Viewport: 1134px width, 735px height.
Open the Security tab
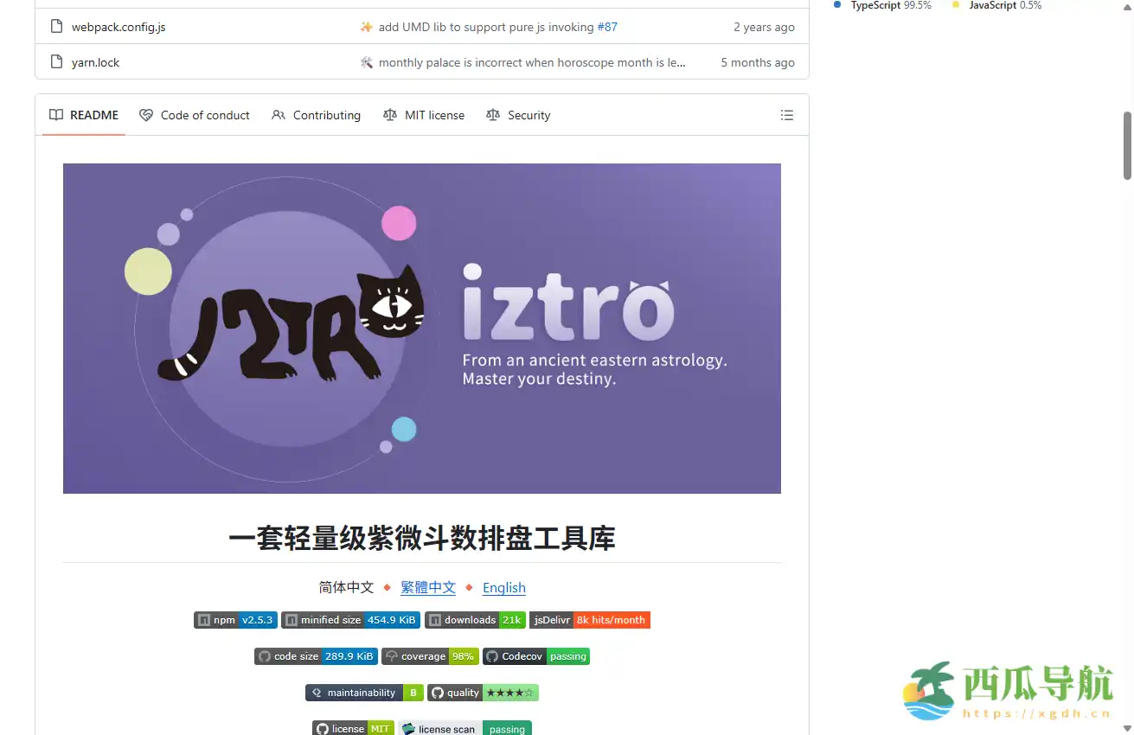tap(529, 114)
